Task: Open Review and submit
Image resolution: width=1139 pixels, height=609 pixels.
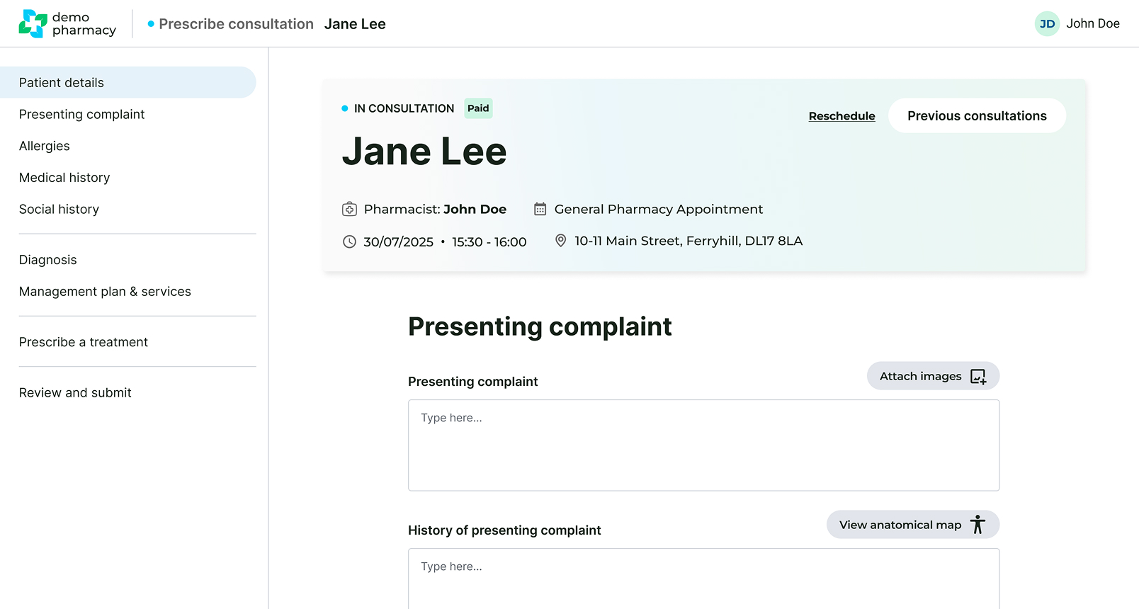Action: click(x=75, y=392)
